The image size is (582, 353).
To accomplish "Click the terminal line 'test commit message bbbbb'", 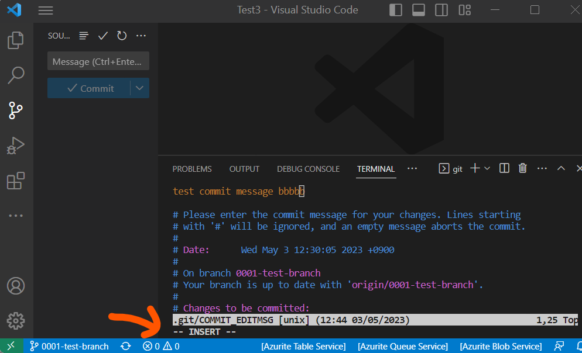I will tap(239, 191).
